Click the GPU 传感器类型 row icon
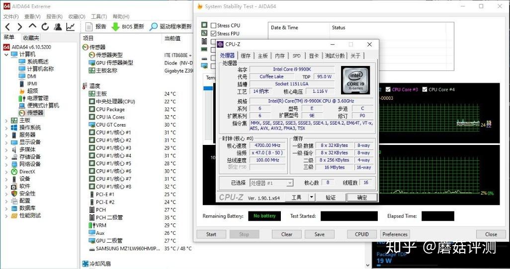The image size is (510, 269). [x=92, y=63]
